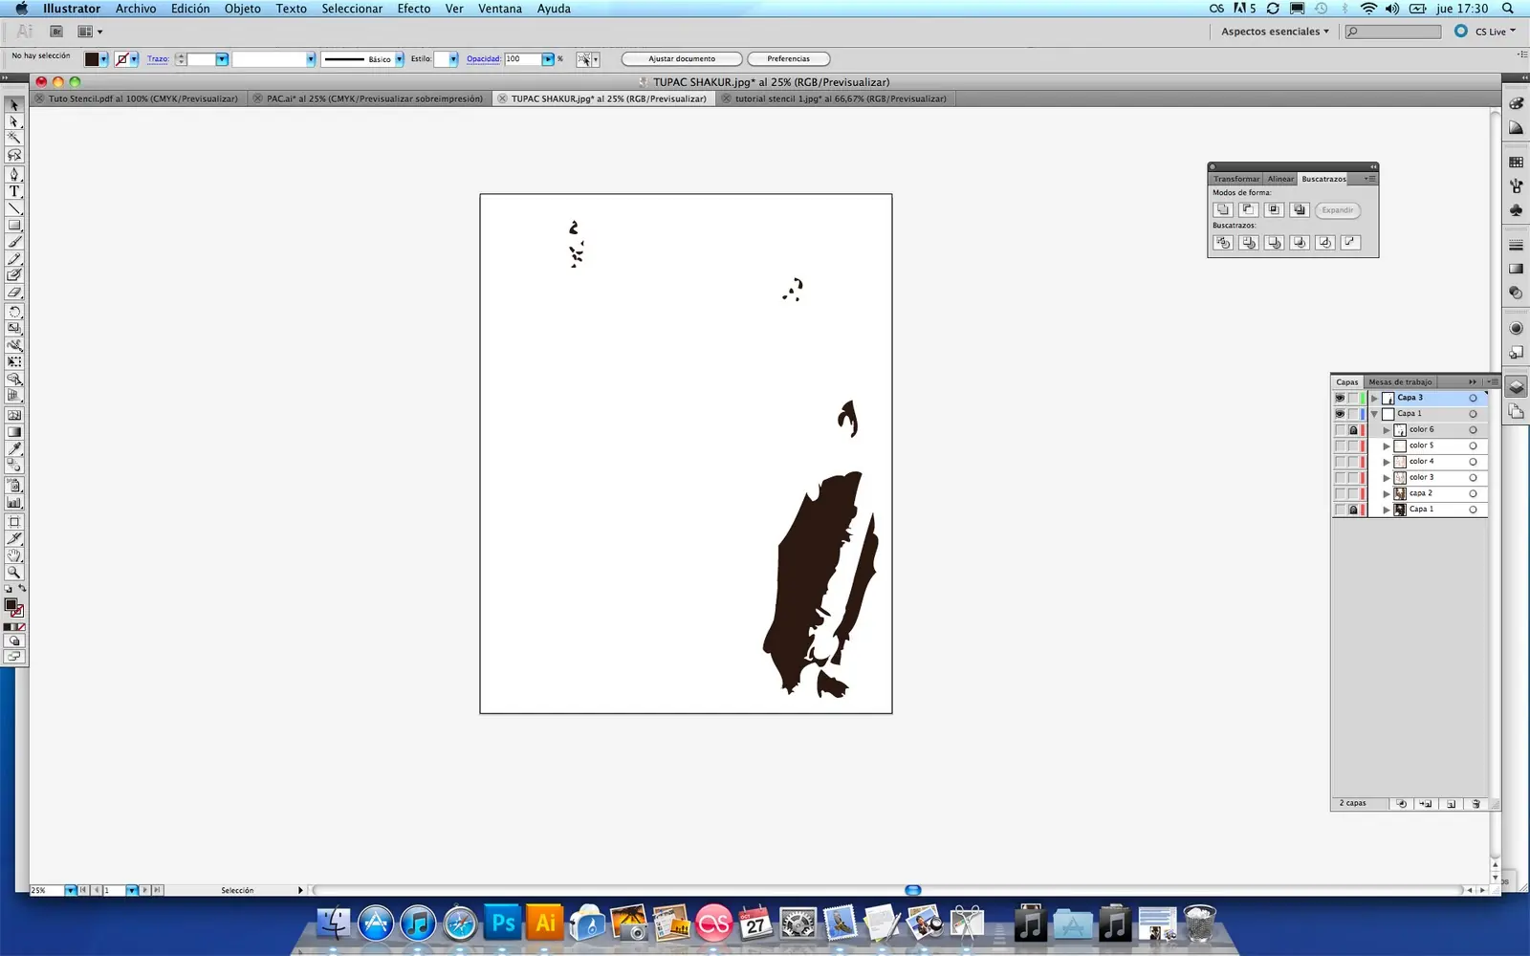Viewport: 1530px width, 956px height.
Task: Delete selection trash icon in Capas panel
Action: pyautogui.click(x=1475, y=804)
